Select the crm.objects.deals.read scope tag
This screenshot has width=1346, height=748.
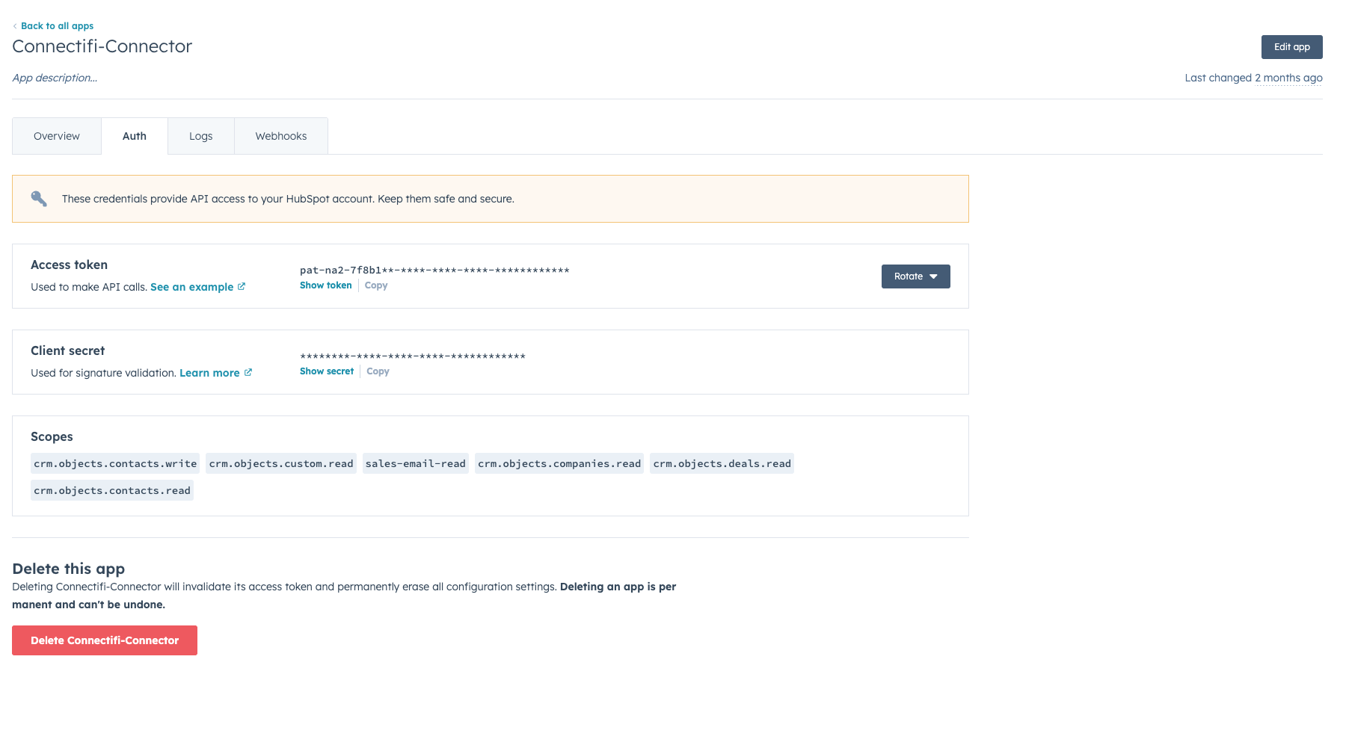(722, 464)
